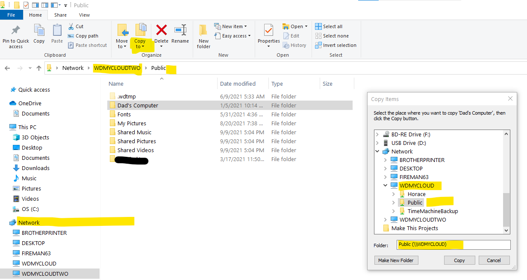Select Quick access in navigation pane
Screen dimensions: 527x280
[x=34, y=89]
